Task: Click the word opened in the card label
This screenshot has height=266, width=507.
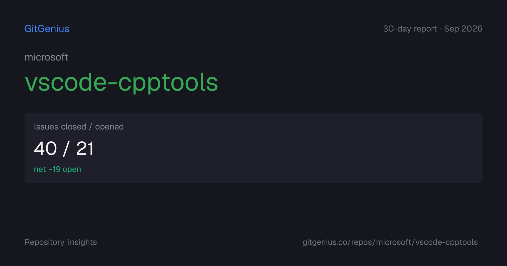Action: [109, 127]
